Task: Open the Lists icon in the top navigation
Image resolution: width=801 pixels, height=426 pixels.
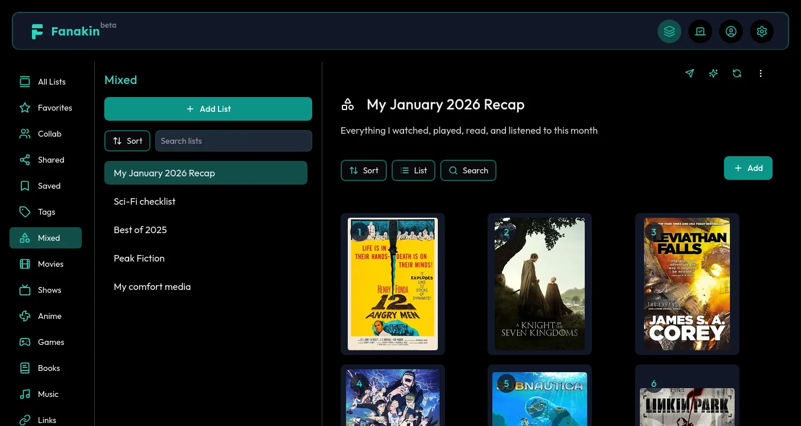Action: click(669, 31)
